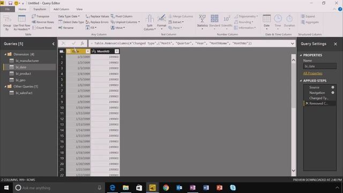Click the Transpose tool
343x193 pixels.
(x=41, y=17)
